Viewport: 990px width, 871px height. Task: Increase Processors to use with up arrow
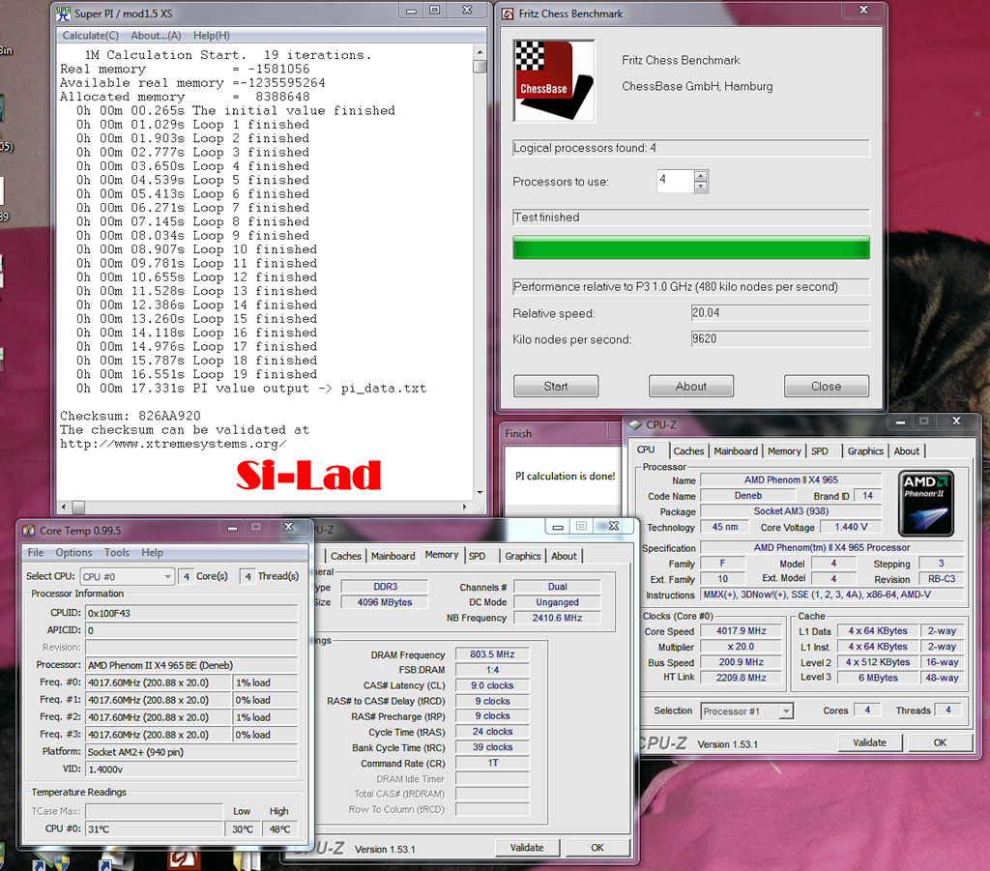tap(700, 176)
